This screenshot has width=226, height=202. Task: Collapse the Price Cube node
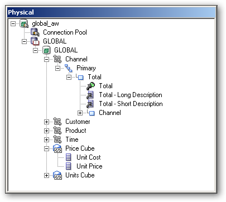(46, 148)
